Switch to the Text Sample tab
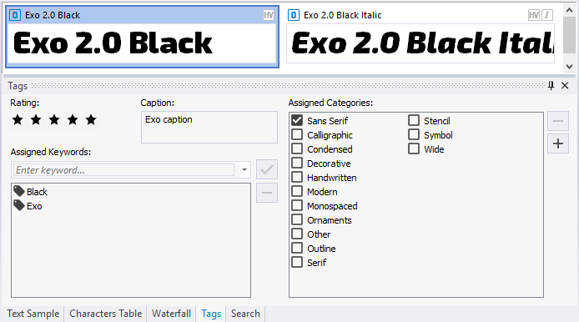 [33, 314]
